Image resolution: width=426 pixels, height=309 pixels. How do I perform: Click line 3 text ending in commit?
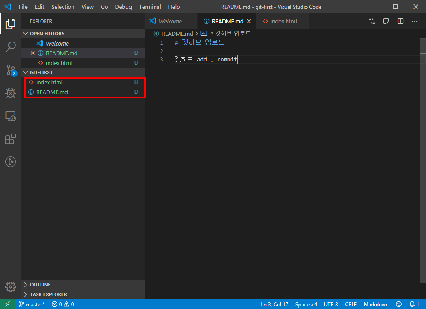pos(206,59)
